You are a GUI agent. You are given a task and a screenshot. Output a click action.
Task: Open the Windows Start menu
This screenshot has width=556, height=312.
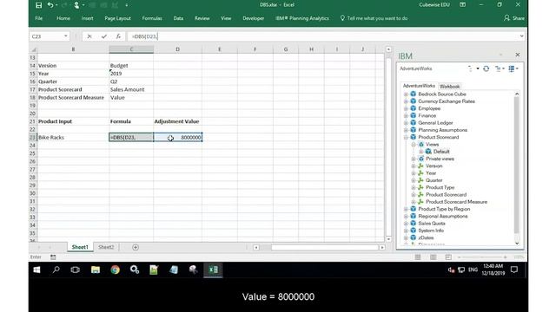point(36,270)
